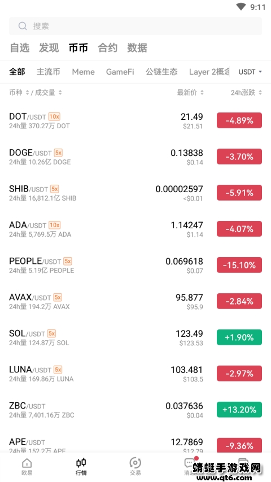Switch to the 合约 contracts tab
Image resolution: width=271 pixels, height=482 pixels.
107,48
